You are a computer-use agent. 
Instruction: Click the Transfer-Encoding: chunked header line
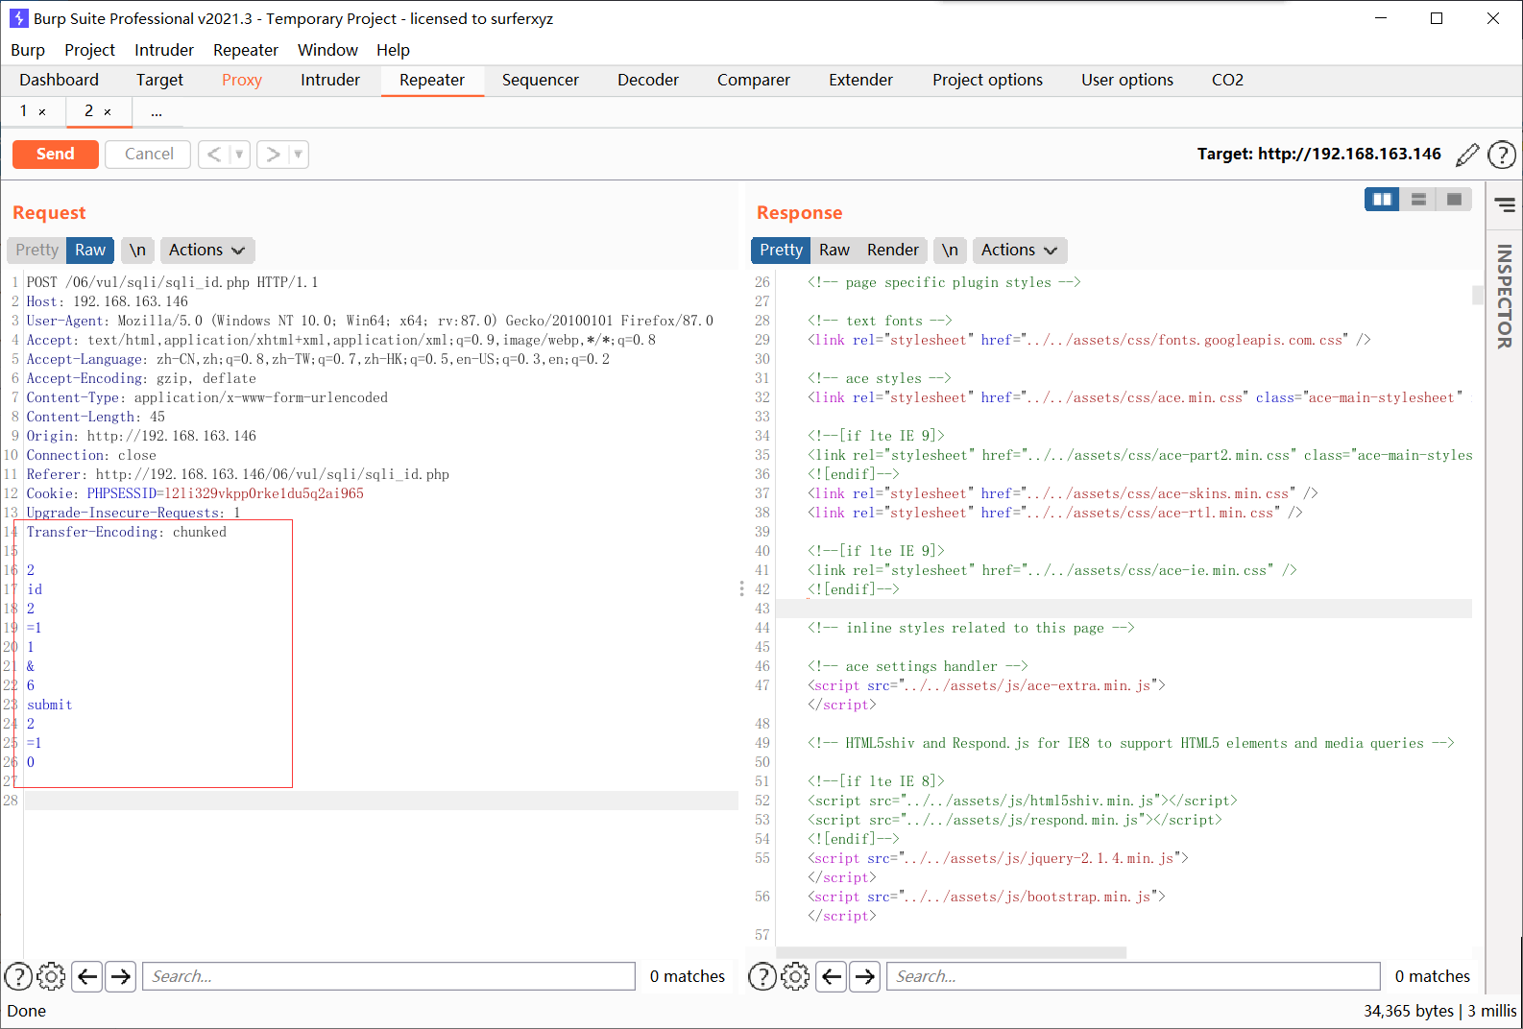pyautogui.click(x=126, y=532)
